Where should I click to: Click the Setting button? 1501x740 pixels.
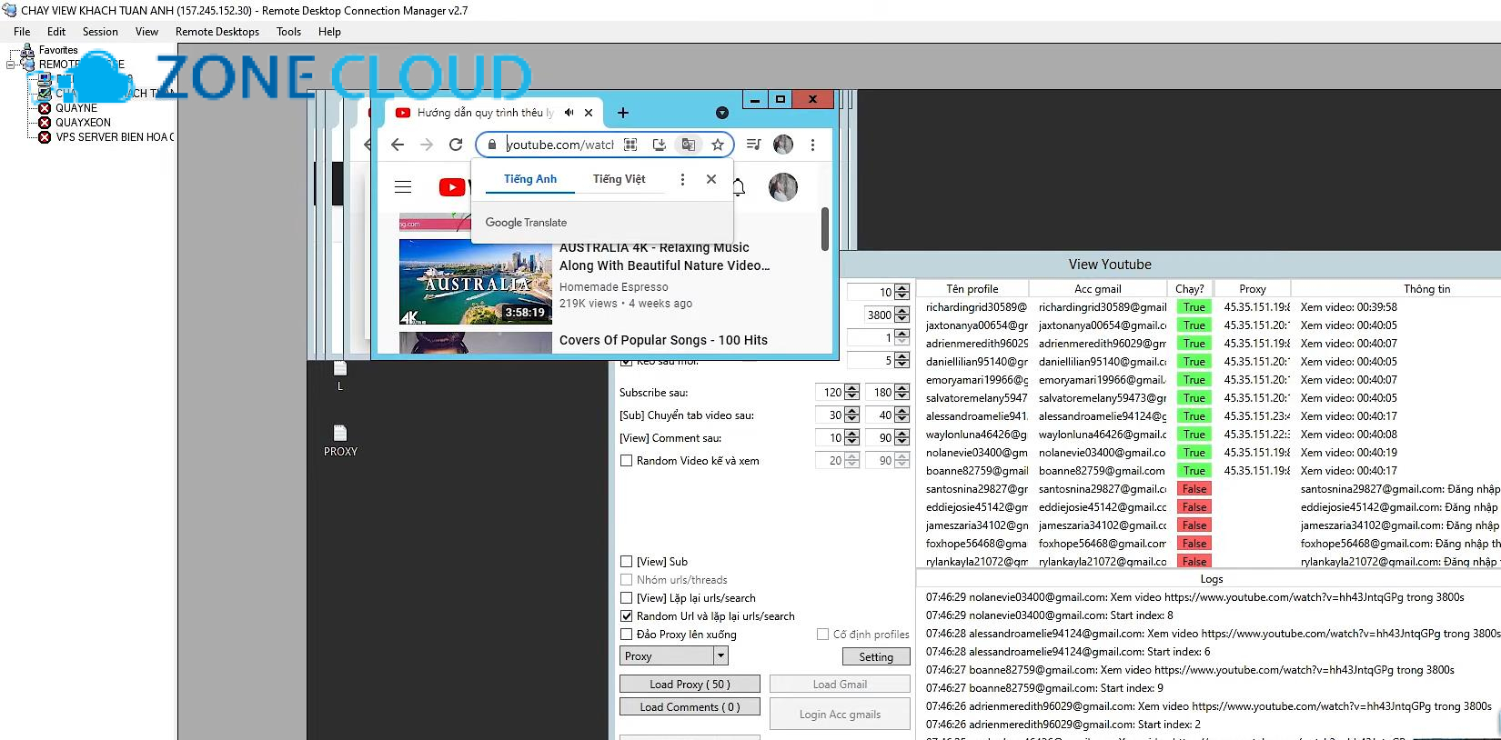click(875, 656)
